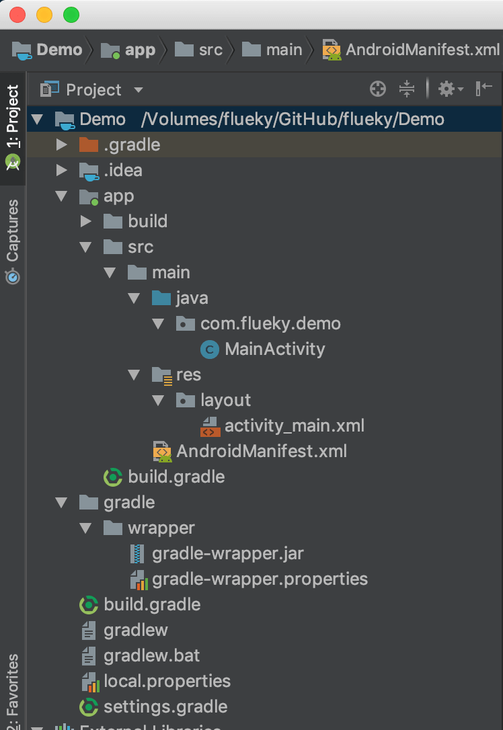Expand the .gradle folder
Screen dimensions: 503x730
pyautogui.click(x=62, y=145)
